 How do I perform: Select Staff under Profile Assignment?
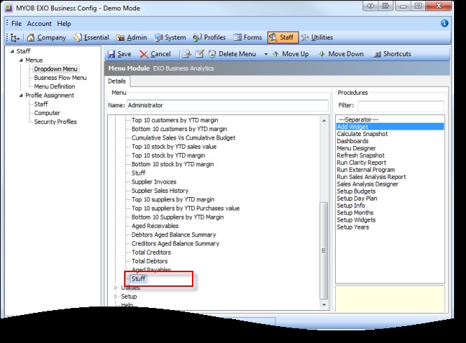click(41, 104)
